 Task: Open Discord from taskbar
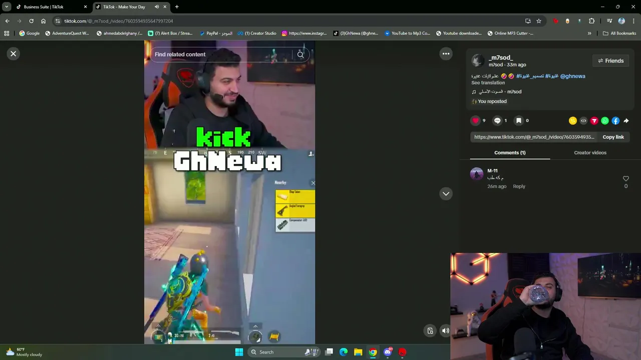tap(388, 352)
